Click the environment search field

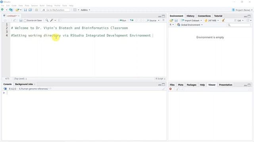(239, 25)
